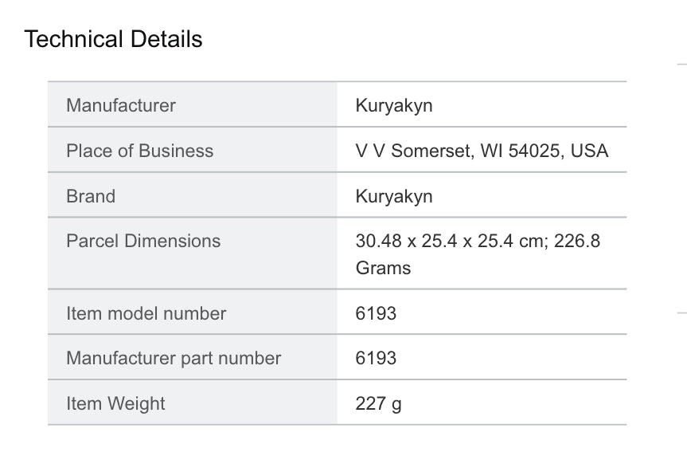Select the Parcel Dimensions label
This screenshot has width=687, height=452.
tap(143, 241)
